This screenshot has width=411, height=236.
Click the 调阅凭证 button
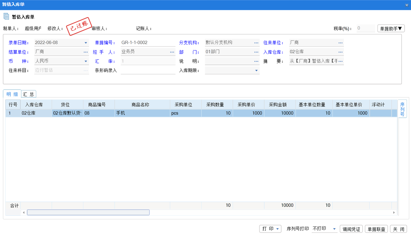pos(350,229)
